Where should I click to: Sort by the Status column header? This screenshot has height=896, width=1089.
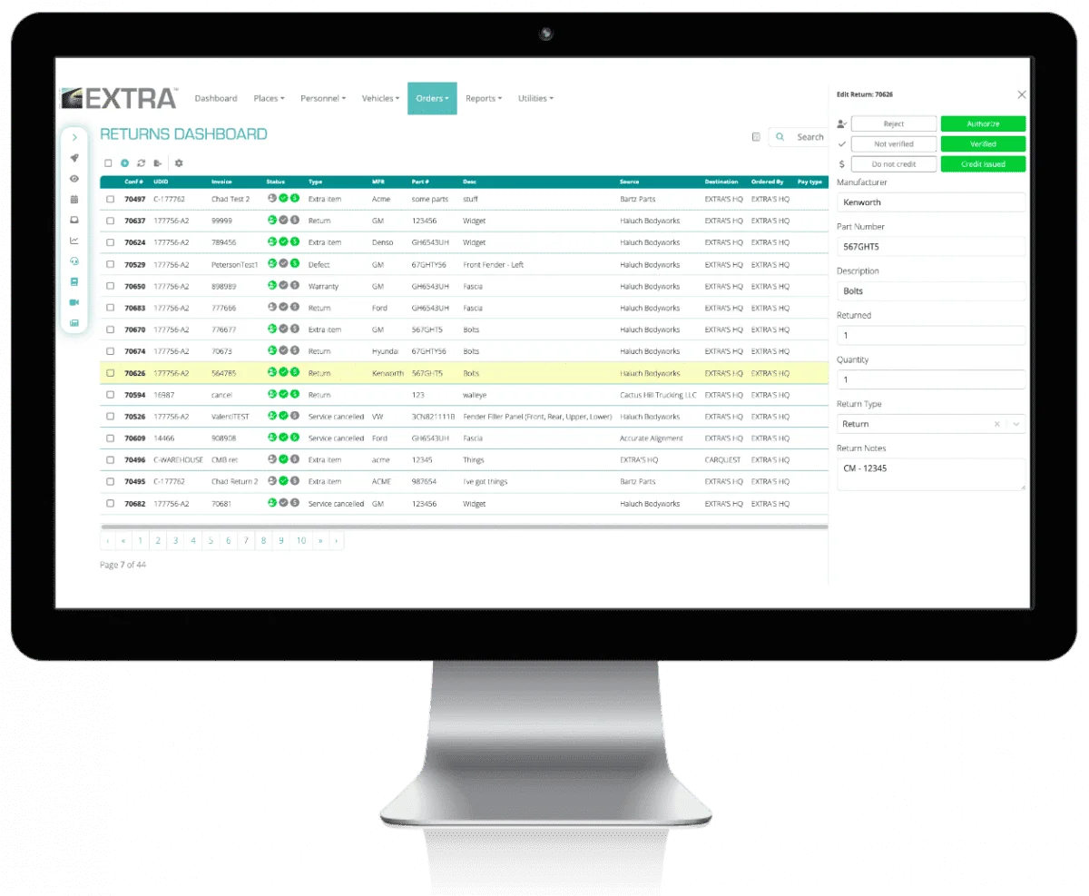275,182
